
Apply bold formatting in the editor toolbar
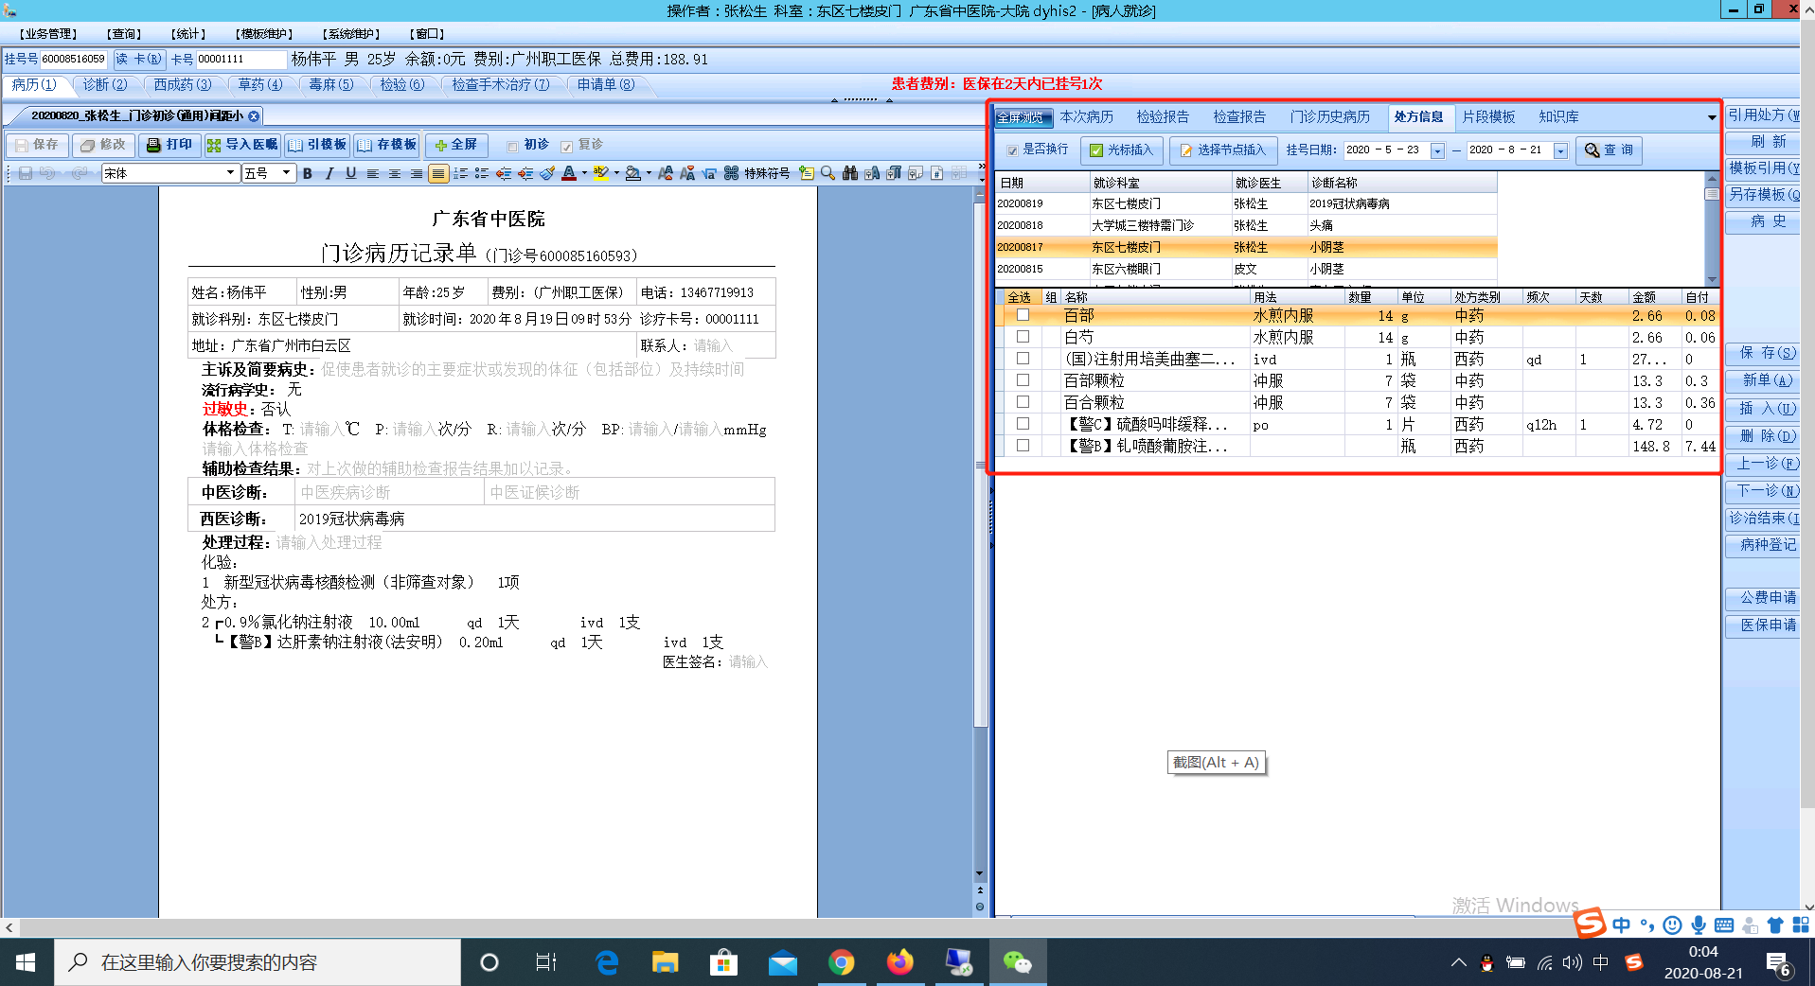point(308,173)
